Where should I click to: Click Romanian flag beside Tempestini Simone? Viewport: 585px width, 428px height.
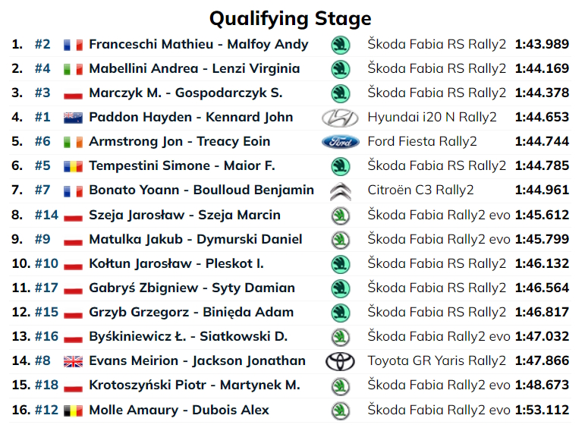tap(73, 166)
